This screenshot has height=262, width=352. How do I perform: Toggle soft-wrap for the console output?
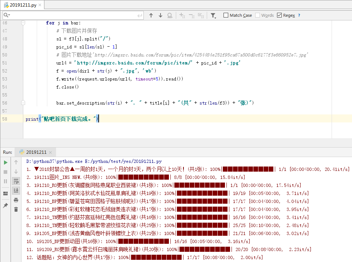point(15,181)
